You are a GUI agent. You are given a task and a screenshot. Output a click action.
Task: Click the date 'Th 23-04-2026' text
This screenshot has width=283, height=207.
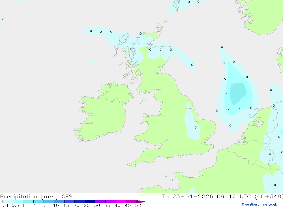[x=187, y=196]
